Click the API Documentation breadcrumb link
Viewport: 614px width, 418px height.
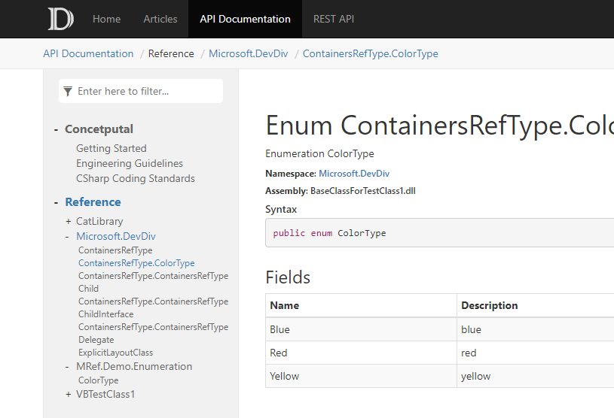[x=88, y=53]
